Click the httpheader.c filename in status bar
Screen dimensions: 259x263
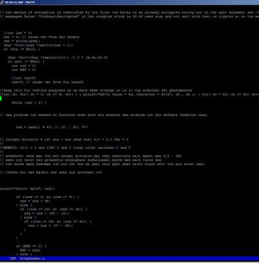point(32,258)
